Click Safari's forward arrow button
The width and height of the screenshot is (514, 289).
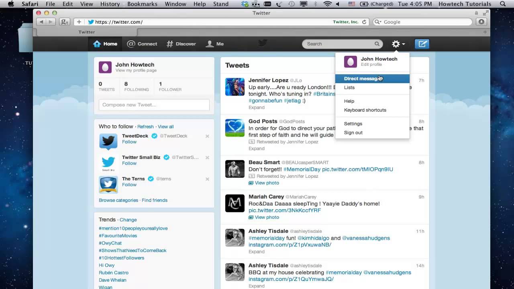coord(51,22)
